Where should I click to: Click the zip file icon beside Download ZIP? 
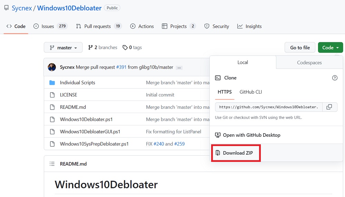tap(218, 153)
